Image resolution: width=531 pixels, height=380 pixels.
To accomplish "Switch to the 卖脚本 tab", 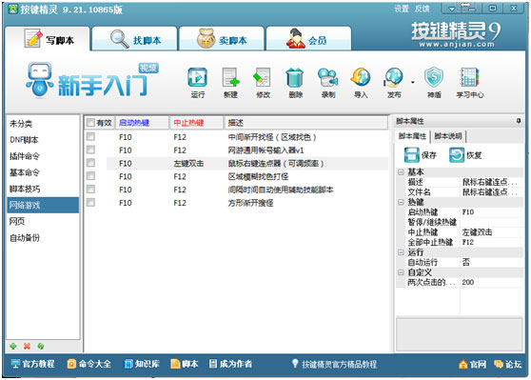I will [222, 39].
